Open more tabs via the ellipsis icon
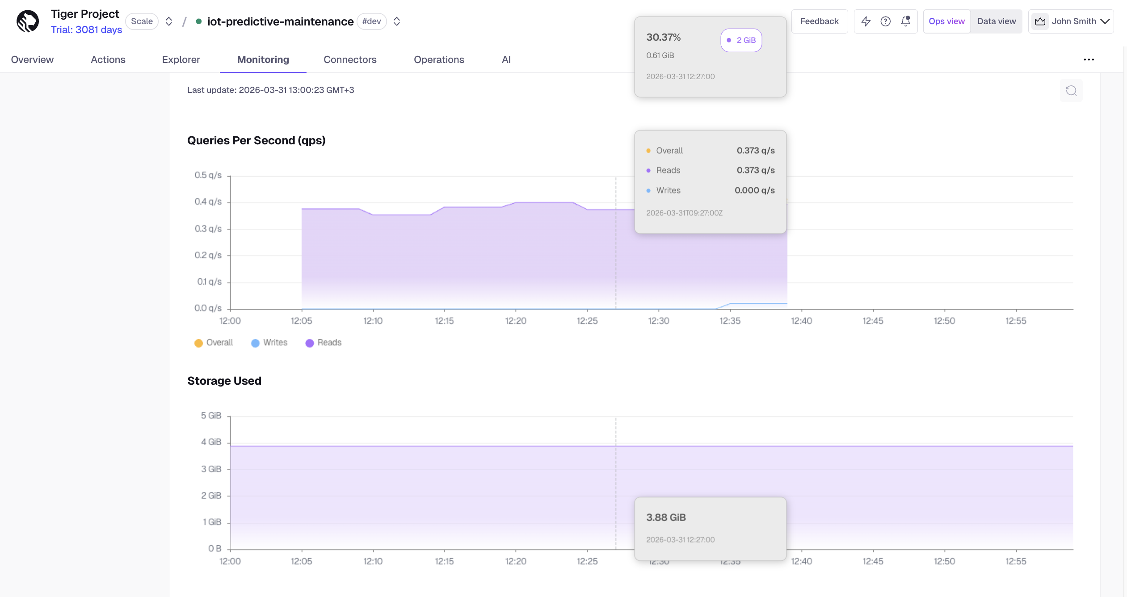 (x=1089, y=59)
